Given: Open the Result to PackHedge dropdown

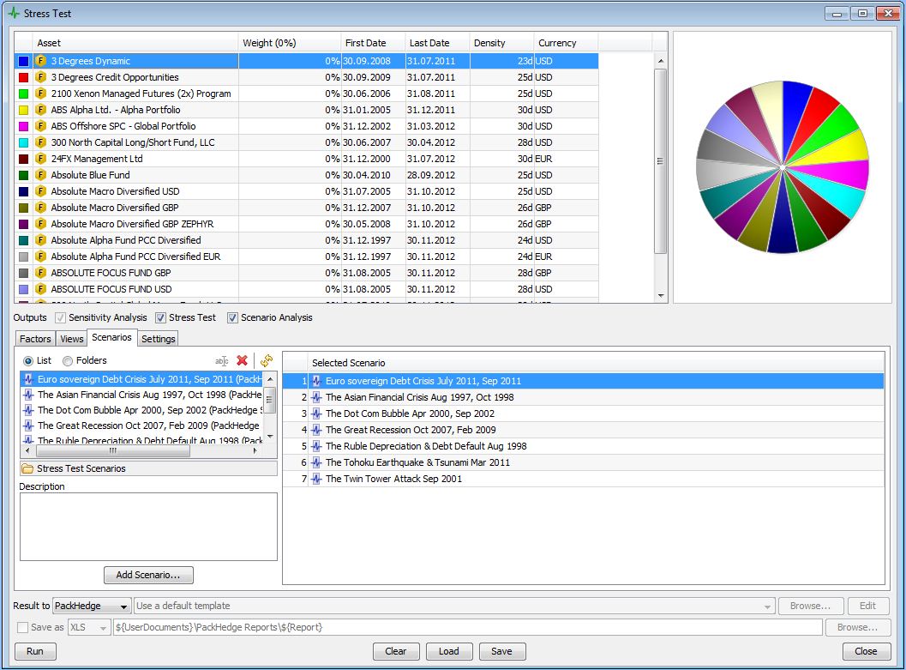Looking at the screenshot, I should tap(92, 606).
